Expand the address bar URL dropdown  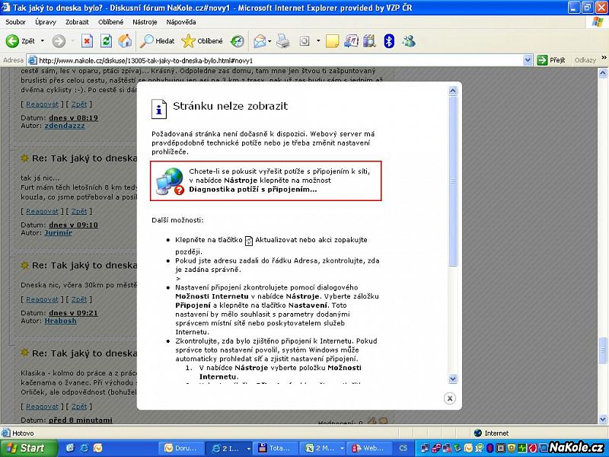click(528, 60)
